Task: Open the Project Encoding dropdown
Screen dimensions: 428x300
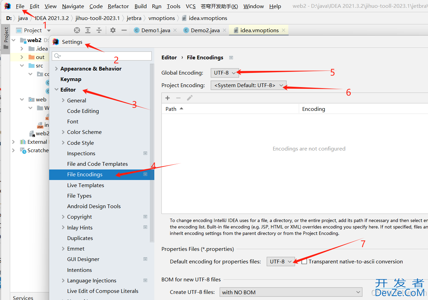Action: (x=249, y=85)
